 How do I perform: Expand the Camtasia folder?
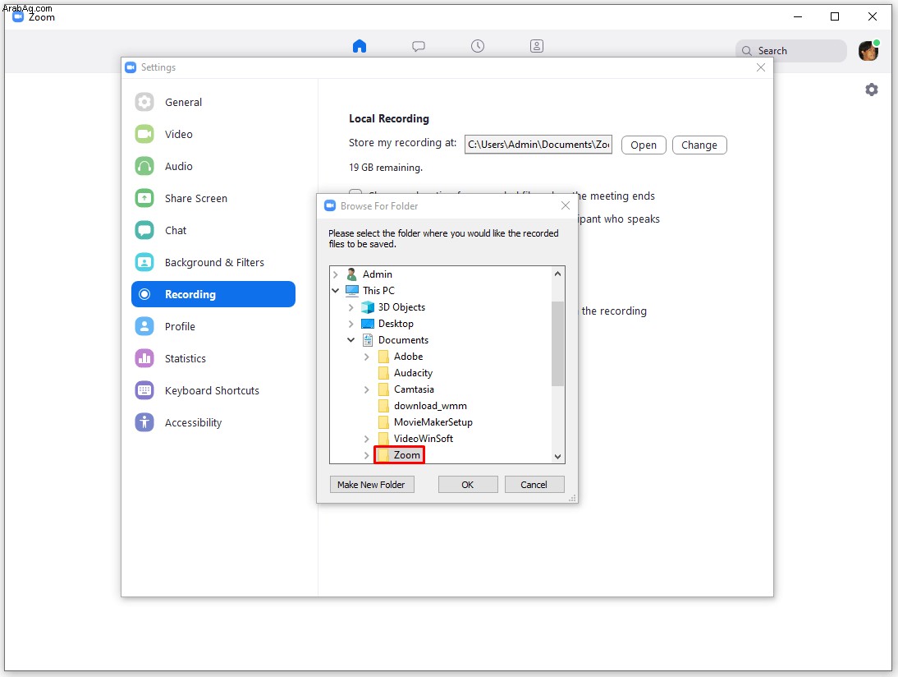pyautogui.click(x=367, y=389)
